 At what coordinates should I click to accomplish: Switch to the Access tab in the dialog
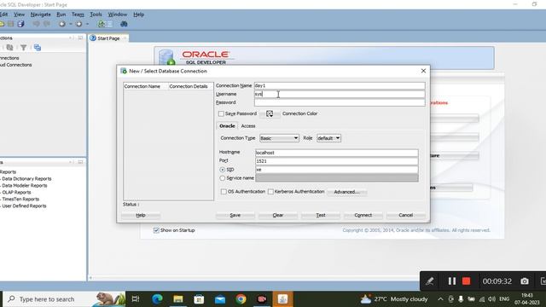click(x=248, y=126)
